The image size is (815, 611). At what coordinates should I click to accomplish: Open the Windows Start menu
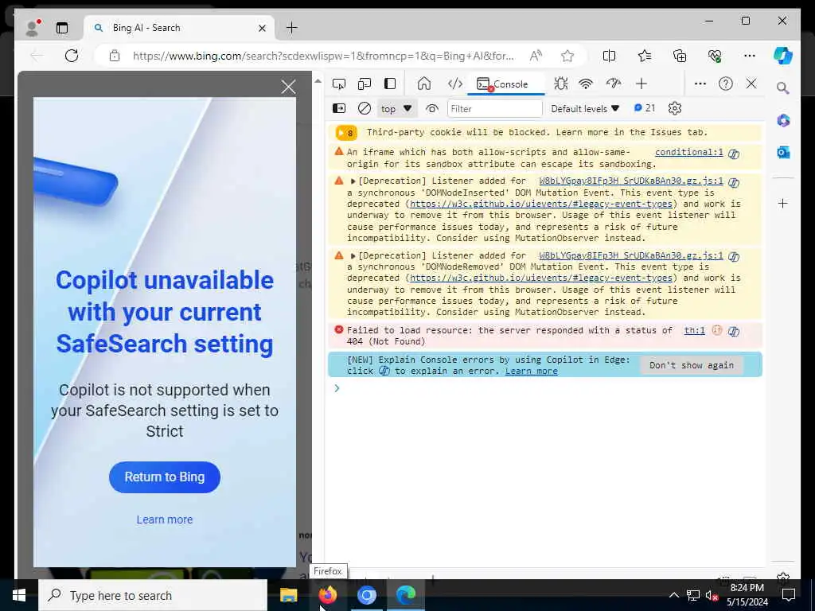[x=19, y=595]
